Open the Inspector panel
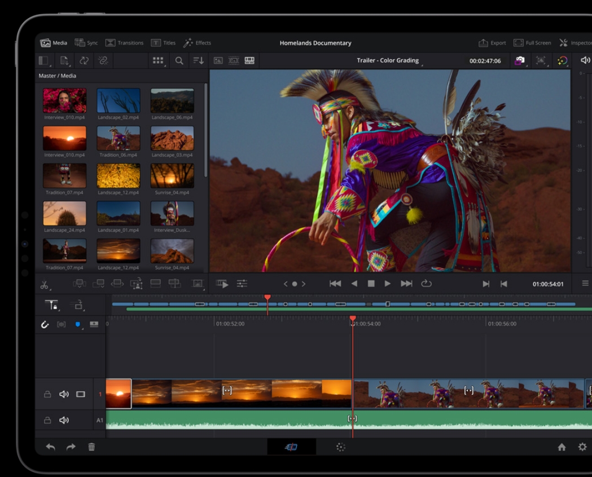 (576, 43)
